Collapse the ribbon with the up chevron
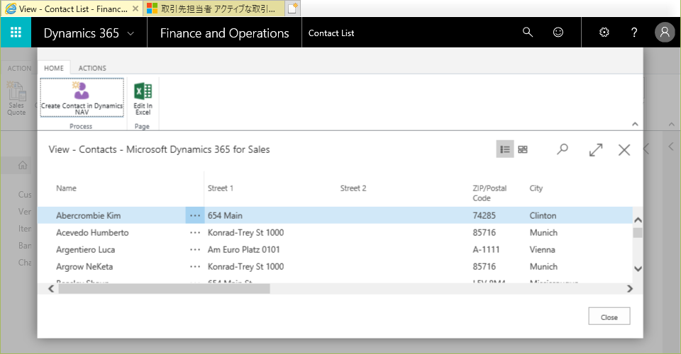 coord(635,125)
